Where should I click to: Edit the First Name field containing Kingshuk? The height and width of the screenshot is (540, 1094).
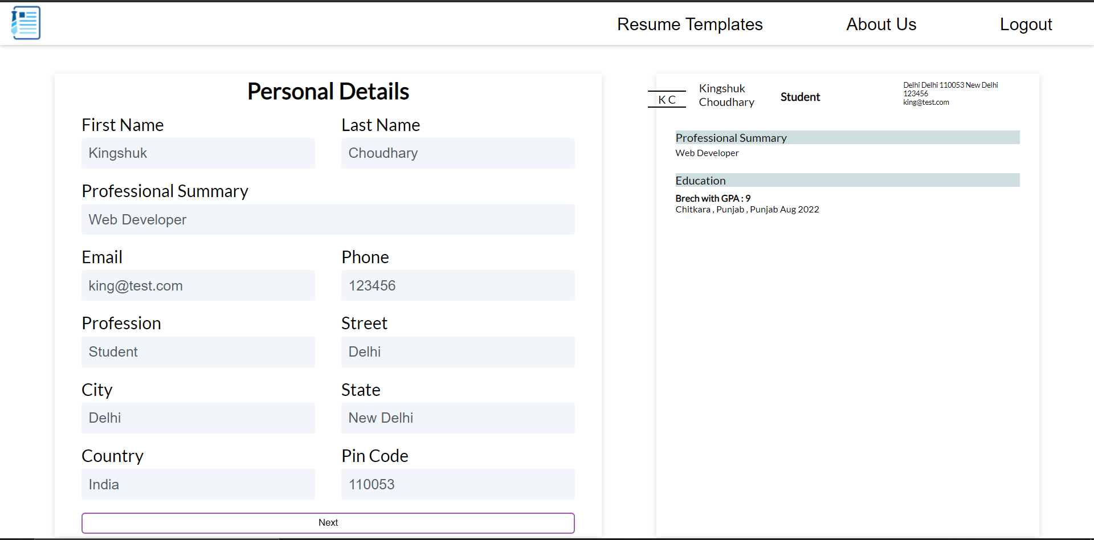point(198,153)
